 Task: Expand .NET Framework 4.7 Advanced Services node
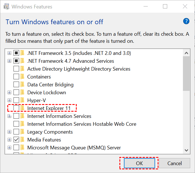9,61
